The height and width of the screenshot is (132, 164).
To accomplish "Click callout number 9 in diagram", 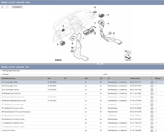I will coord(108,24).
